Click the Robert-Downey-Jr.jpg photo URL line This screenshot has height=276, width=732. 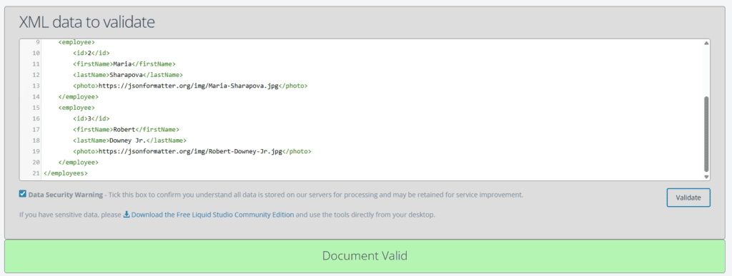tap(192, 152)
